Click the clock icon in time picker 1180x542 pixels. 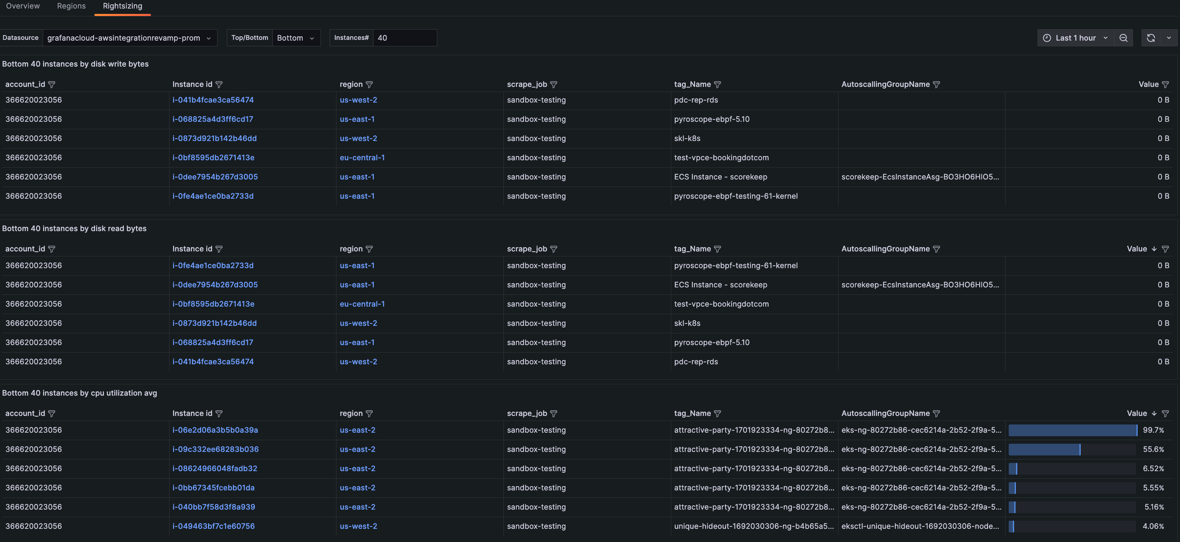click(x=1047, y=37)
